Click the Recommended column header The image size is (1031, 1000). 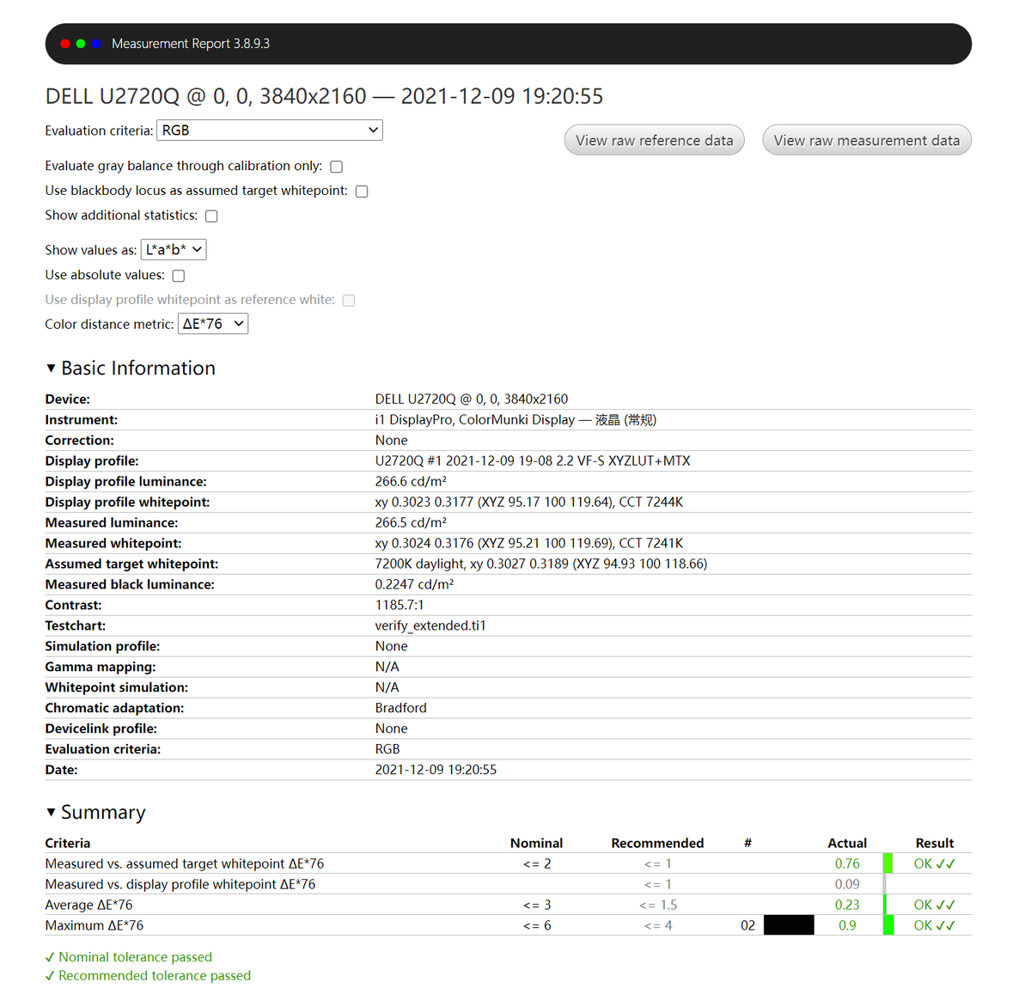657,844
